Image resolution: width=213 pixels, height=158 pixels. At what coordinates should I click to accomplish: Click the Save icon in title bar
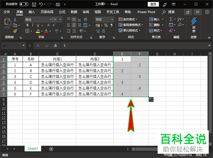34,4
